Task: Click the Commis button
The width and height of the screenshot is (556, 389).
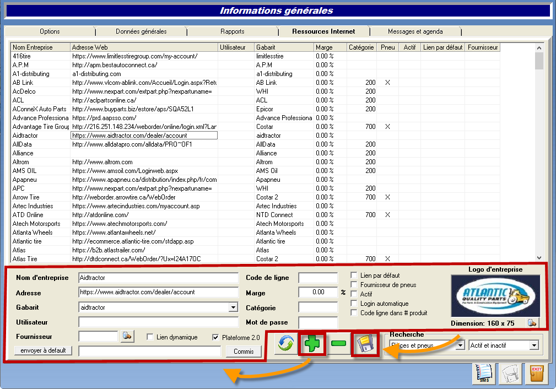Action: tap(244, 352)
